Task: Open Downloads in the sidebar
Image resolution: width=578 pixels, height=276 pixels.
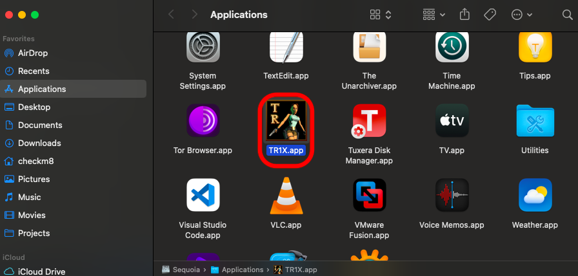Action: click(39, 143)
